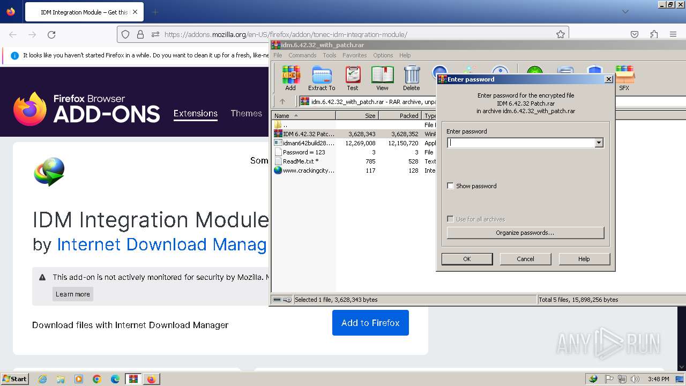Sort file list by Name column
Screen dimensions: 686x386
(x=304, y=116)
